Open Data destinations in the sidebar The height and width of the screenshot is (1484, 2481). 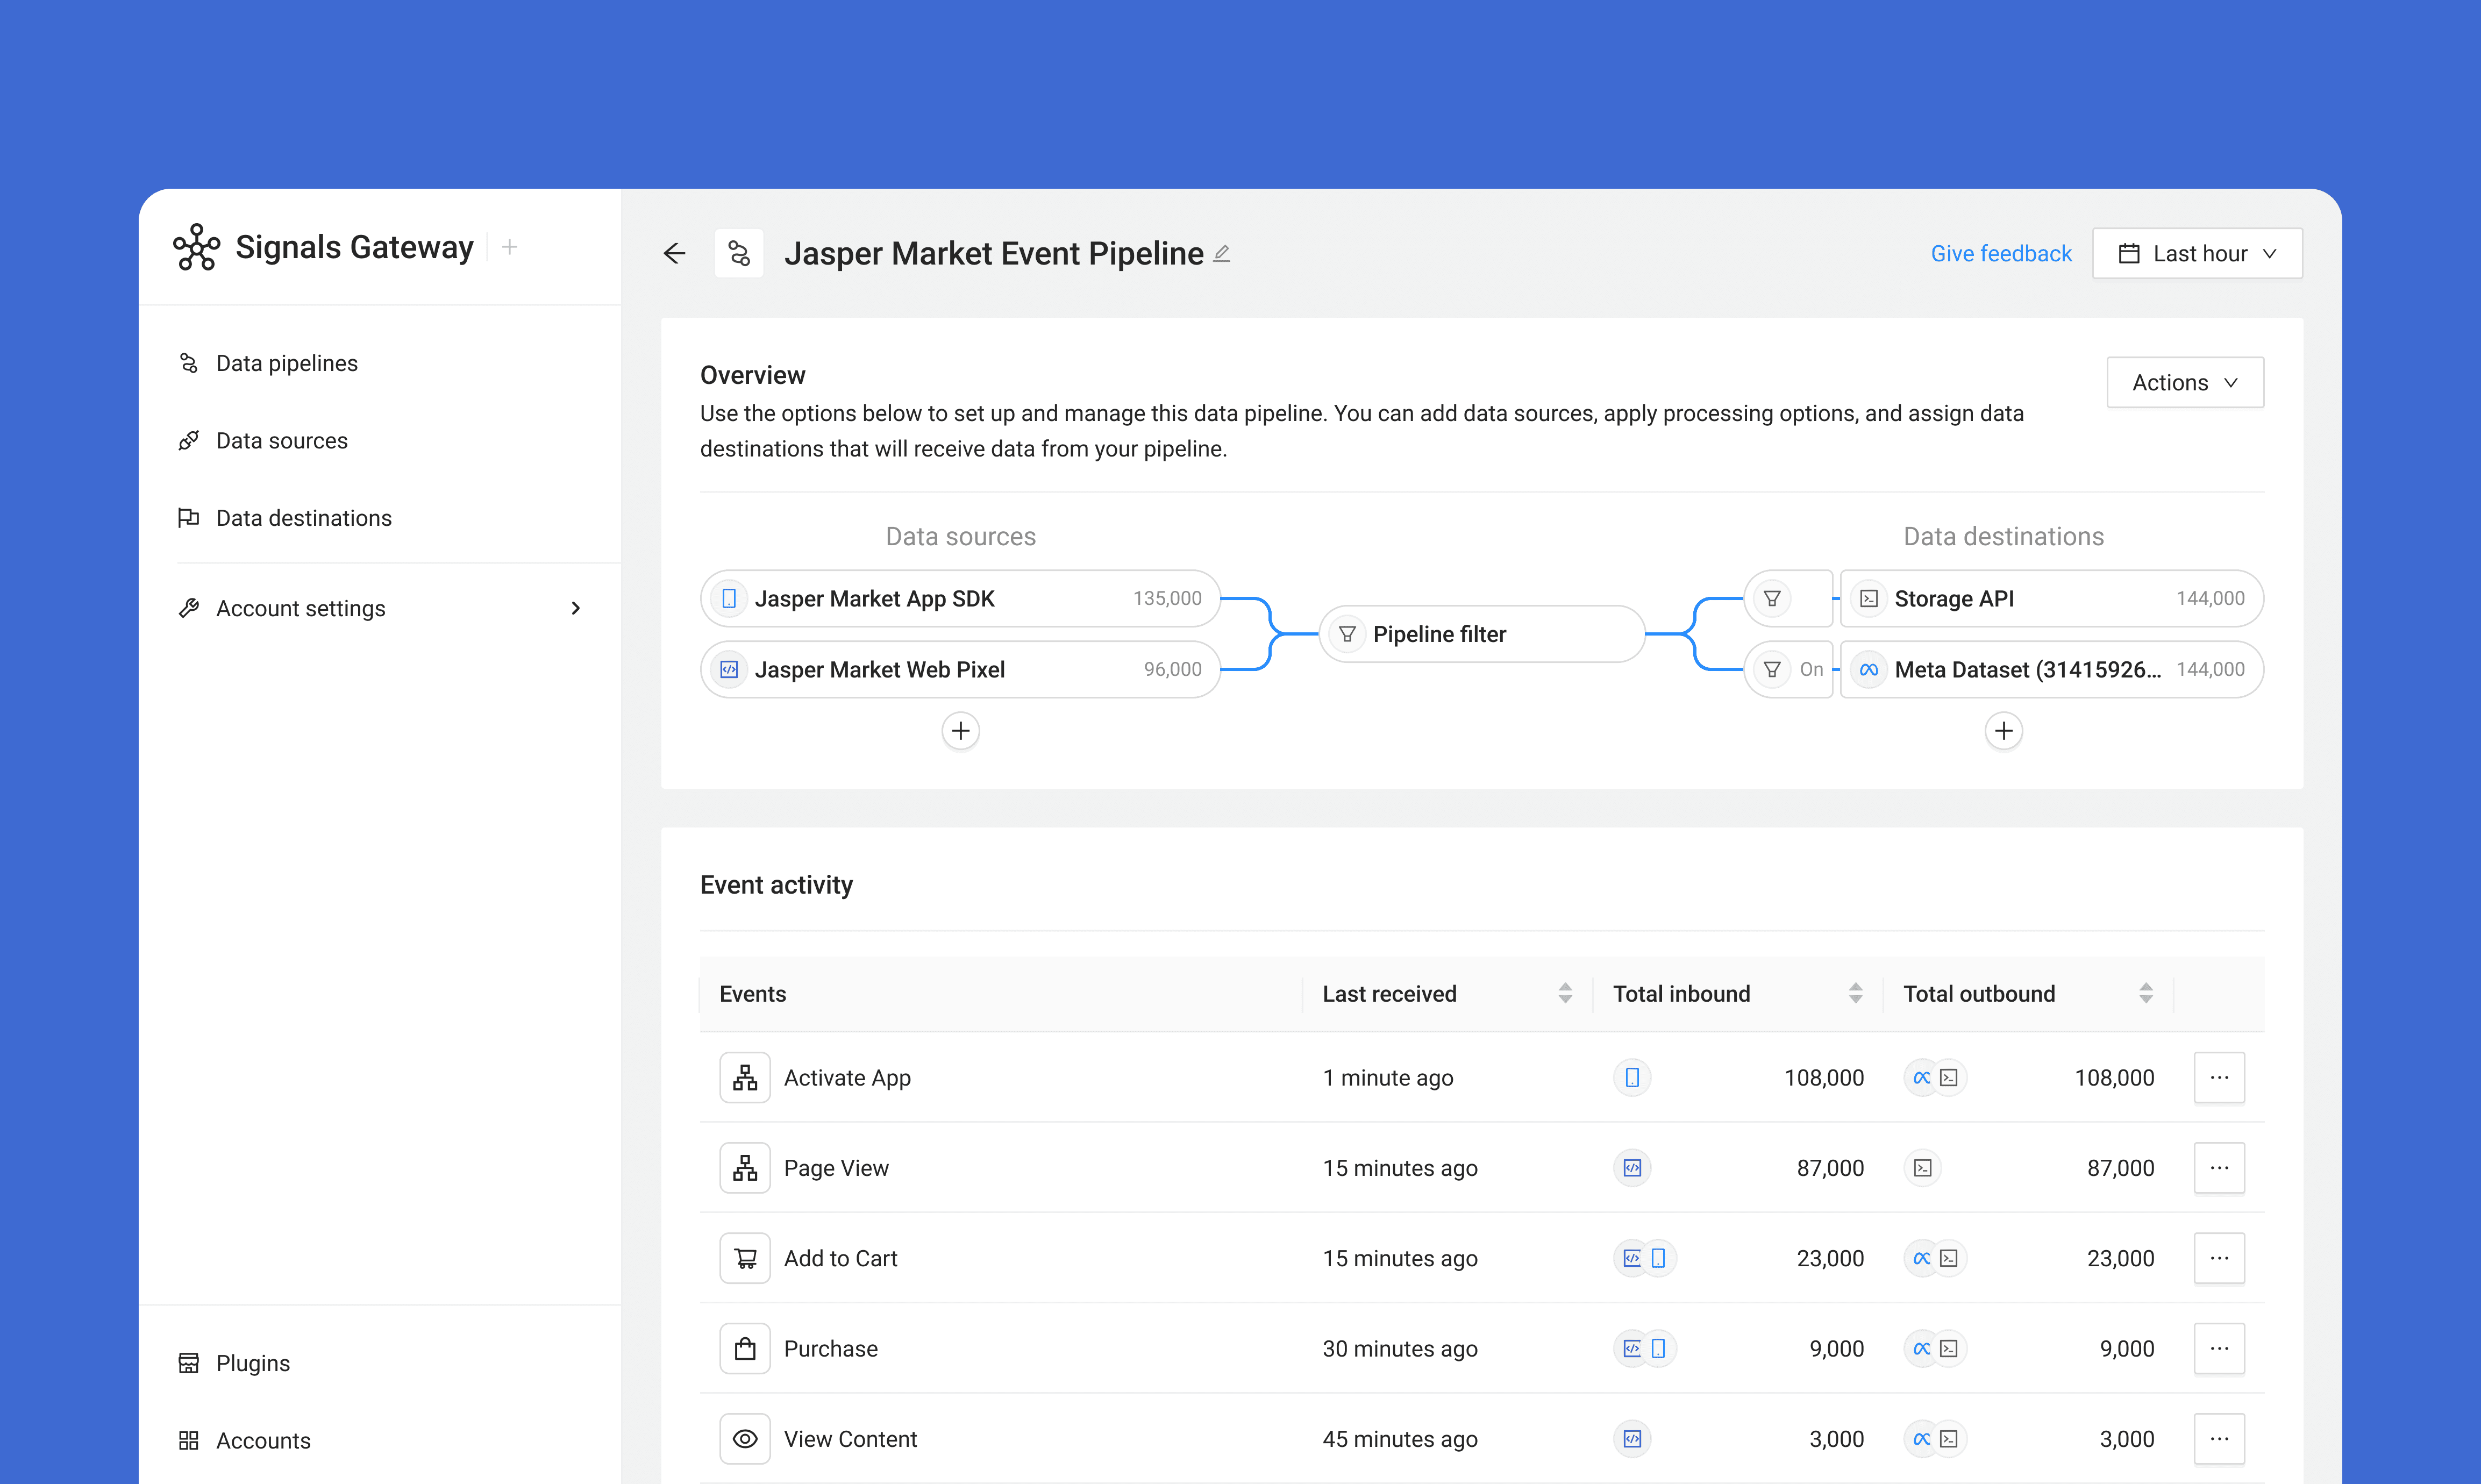pos(303,518)
